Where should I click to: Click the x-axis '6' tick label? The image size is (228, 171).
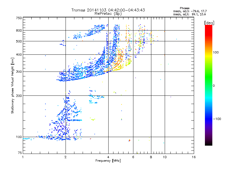(133, 157)
